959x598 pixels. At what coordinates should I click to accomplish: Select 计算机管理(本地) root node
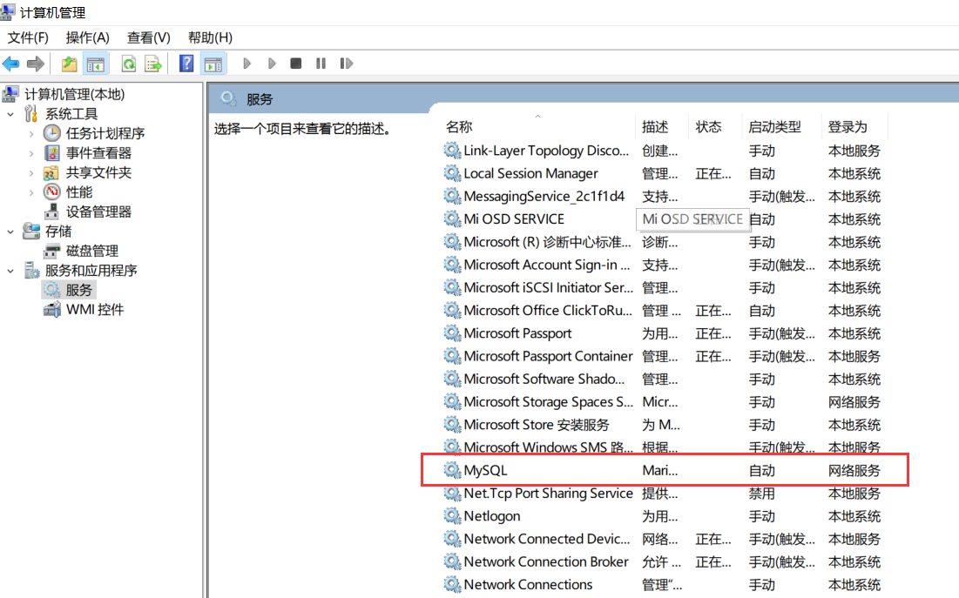(74, 94)
